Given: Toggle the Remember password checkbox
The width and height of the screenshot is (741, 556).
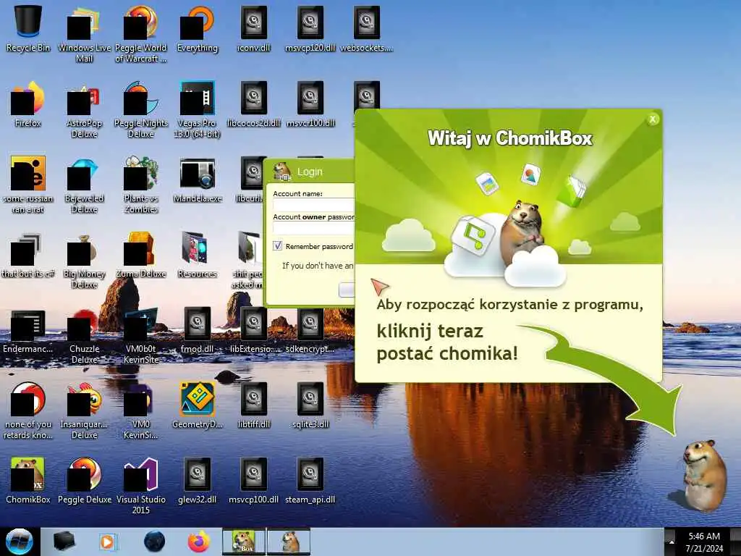Looking at the screenshot, I should click(278, 246).
